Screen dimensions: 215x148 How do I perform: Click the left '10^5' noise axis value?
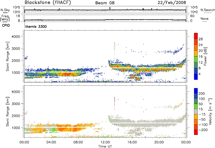(16, 7)
